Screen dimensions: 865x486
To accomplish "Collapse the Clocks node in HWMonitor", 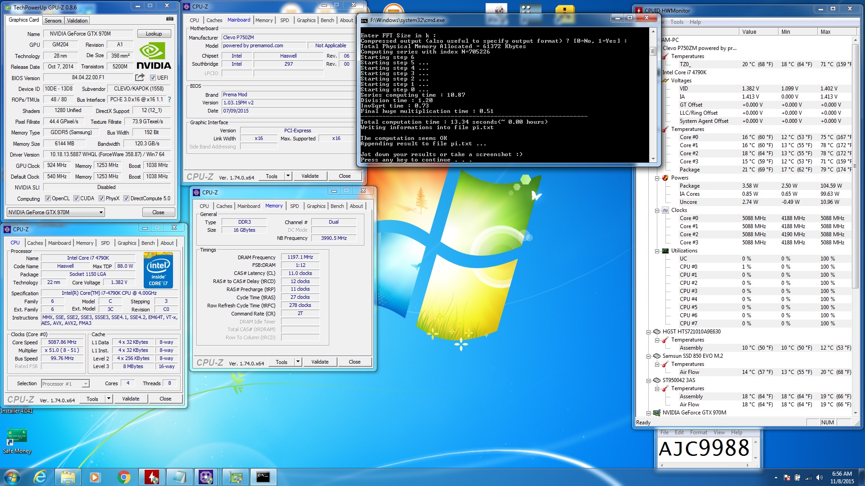I will [657, 210].
